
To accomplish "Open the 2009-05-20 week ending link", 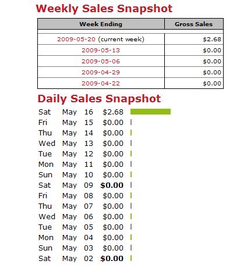I will pyautogui.click(x=76, y=40).
